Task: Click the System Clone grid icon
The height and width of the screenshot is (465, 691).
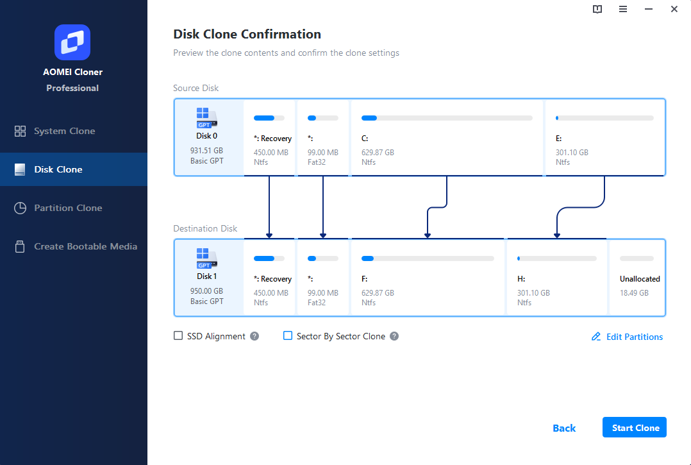Action: pos(20,131)
